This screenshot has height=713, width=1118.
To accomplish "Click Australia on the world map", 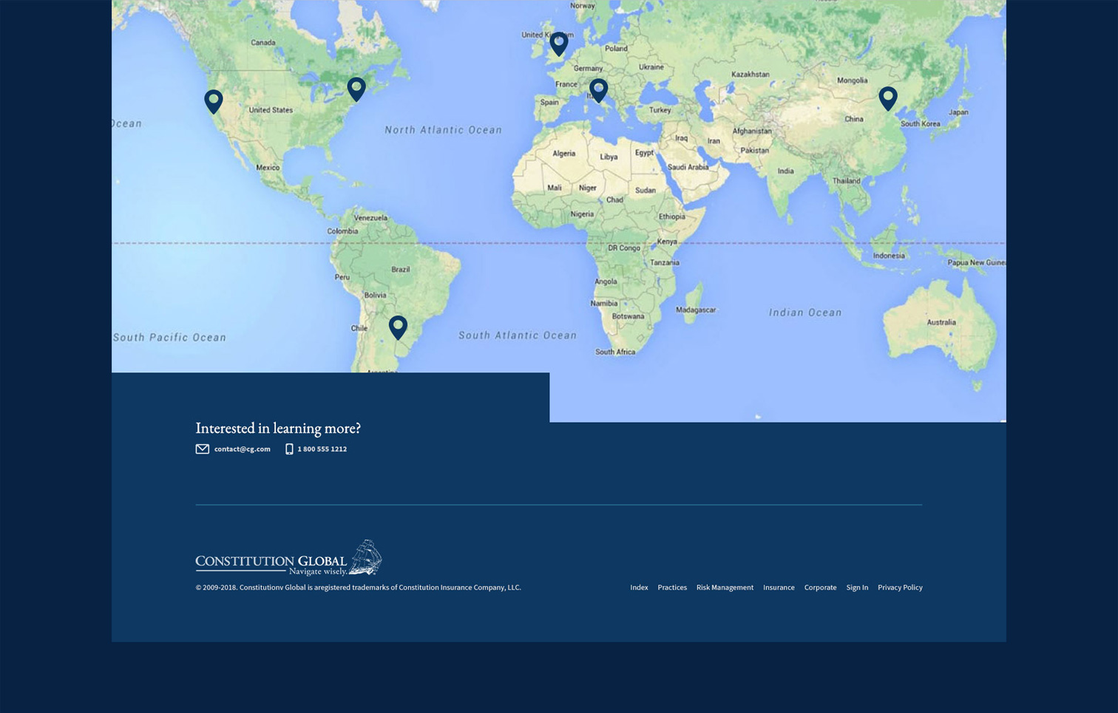I will point(941,322).
